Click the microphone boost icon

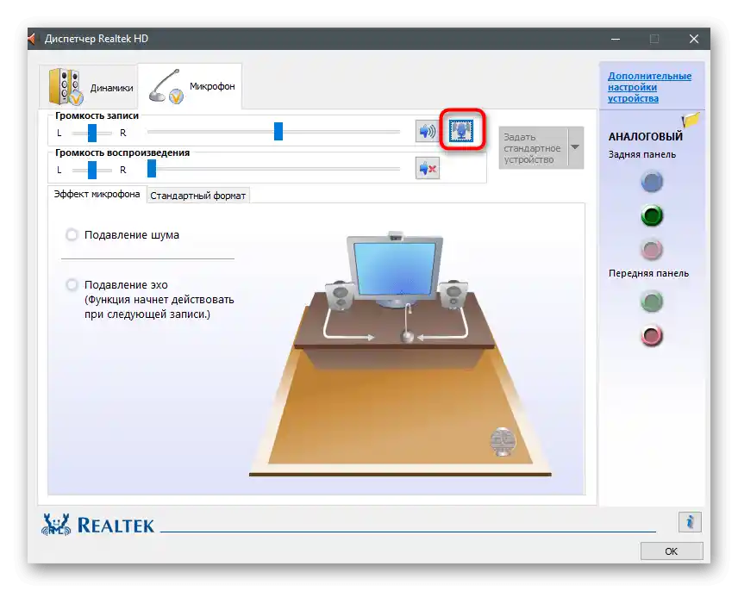coord(461,130)
